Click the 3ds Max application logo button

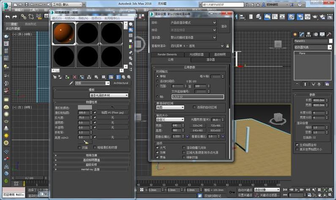[5, 5]
